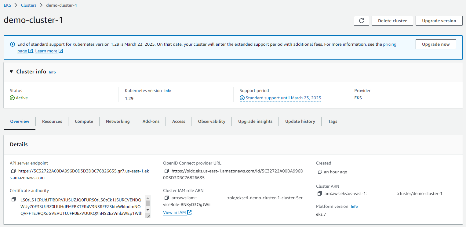Stay on the Overview tab
466x227 pixels.
(20, 121)
